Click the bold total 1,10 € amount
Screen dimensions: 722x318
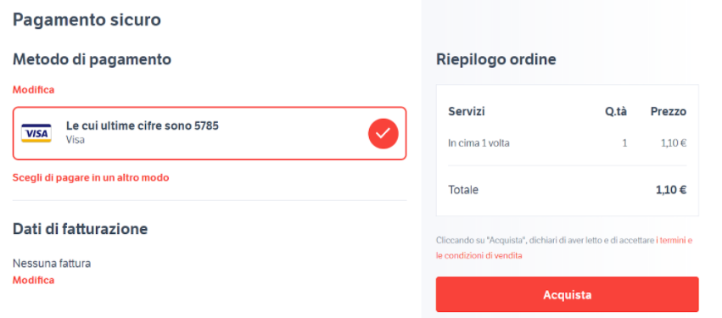click(x=671, y=190)
